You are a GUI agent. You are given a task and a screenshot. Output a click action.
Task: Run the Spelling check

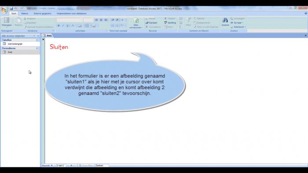tap(170, 23)
